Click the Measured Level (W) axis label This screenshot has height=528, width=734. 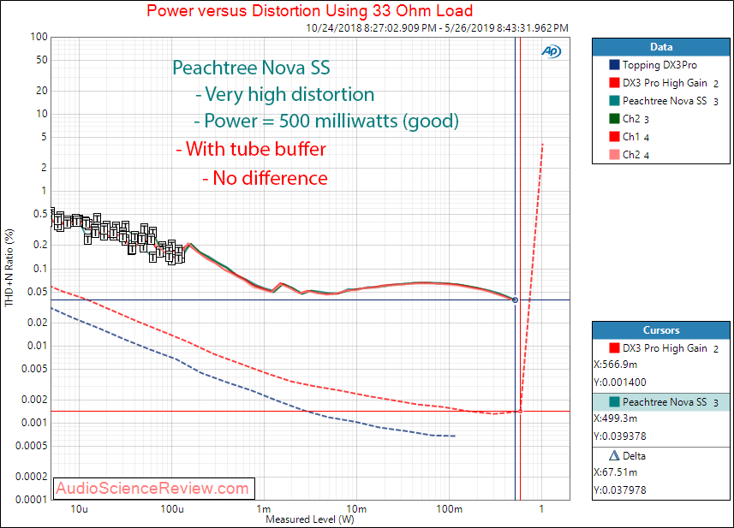(x=310, y=519)
